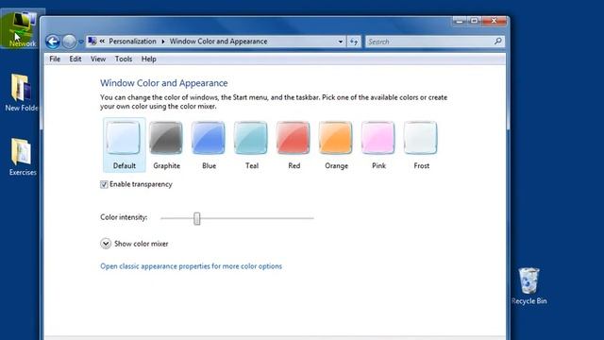Click the Window Color and Appearance breadcrumb

218,42
